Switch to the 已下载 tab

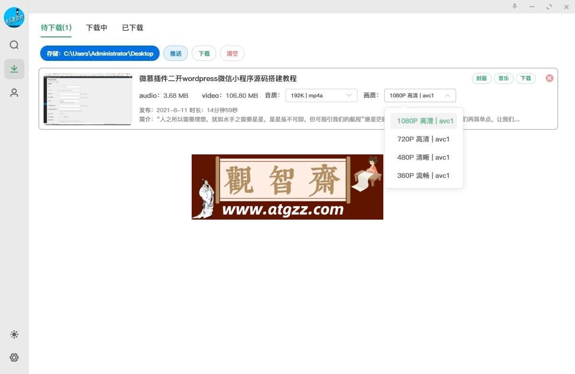click(133, 28)
